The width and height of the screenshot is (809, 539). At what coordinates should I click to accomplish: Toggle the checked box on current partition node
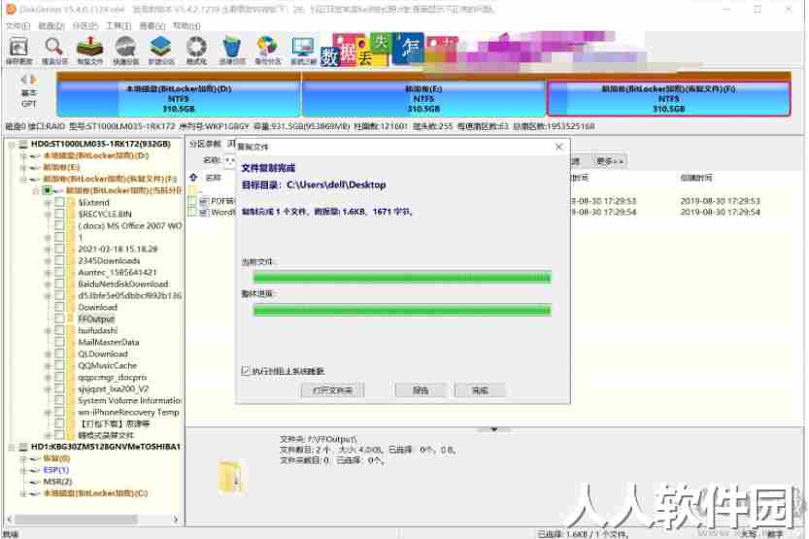click(47, 190)
